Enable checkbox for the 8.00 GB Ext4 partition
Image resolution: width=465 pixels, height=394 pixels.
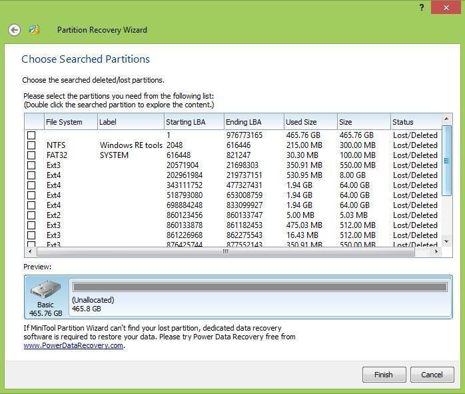(x=31, y=175)
